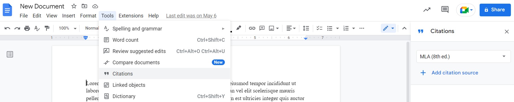Image resolution: width=514 pixels, height=102 pixels.
Task: Print the document with printer icon
Action: click(x=27, y=28)
